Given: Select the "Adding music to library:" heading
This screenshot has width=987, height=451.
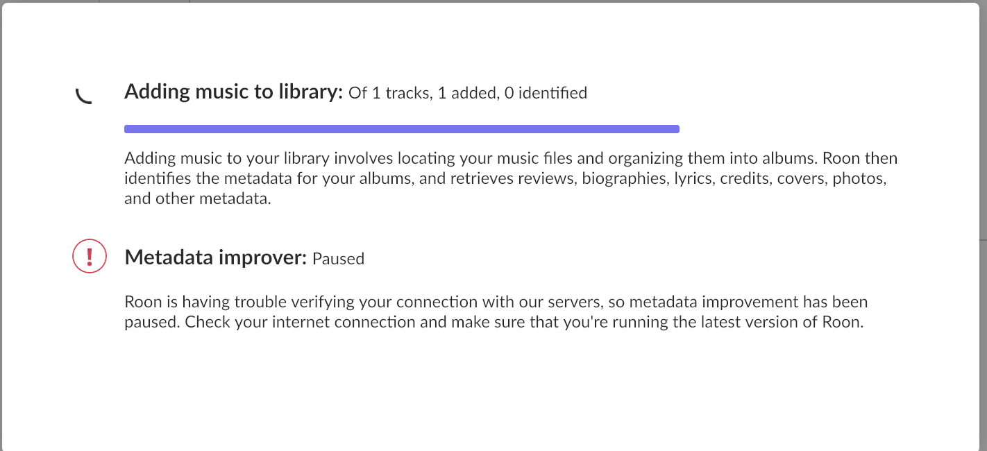Looking at the screenshot, I should (234, 92).
